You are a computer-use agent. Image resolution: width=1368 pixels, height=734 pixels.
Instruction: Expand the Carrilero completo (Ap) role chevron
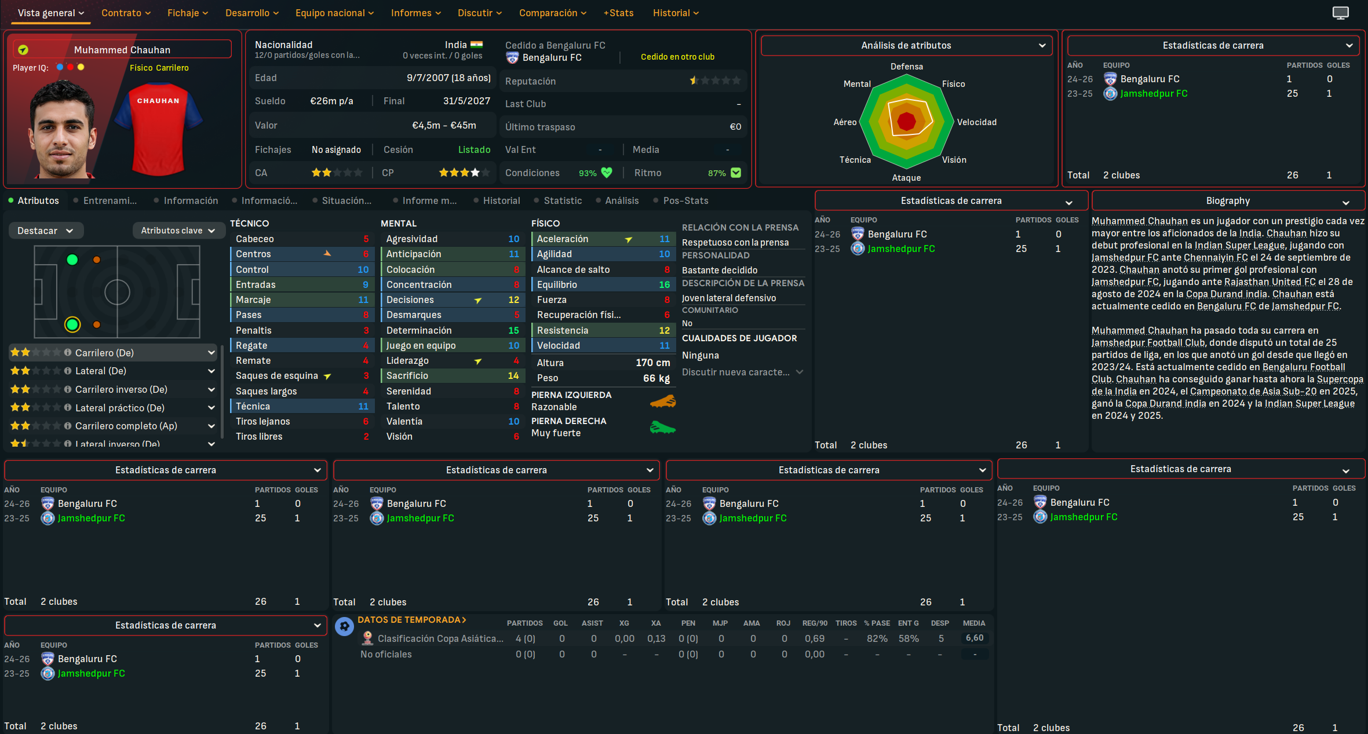coord(211,426)
